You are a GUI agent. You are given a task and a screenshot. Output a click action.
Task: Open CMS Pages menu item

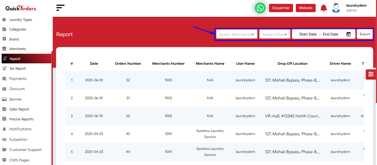19,160
